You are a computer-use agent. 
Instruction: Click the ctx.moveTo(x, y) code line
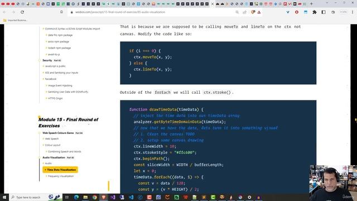[x=153, y=57]
